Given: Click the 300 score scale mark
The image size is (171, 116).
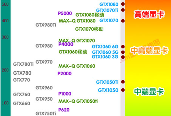Looking at the screenshot, I should pos(5,37).
